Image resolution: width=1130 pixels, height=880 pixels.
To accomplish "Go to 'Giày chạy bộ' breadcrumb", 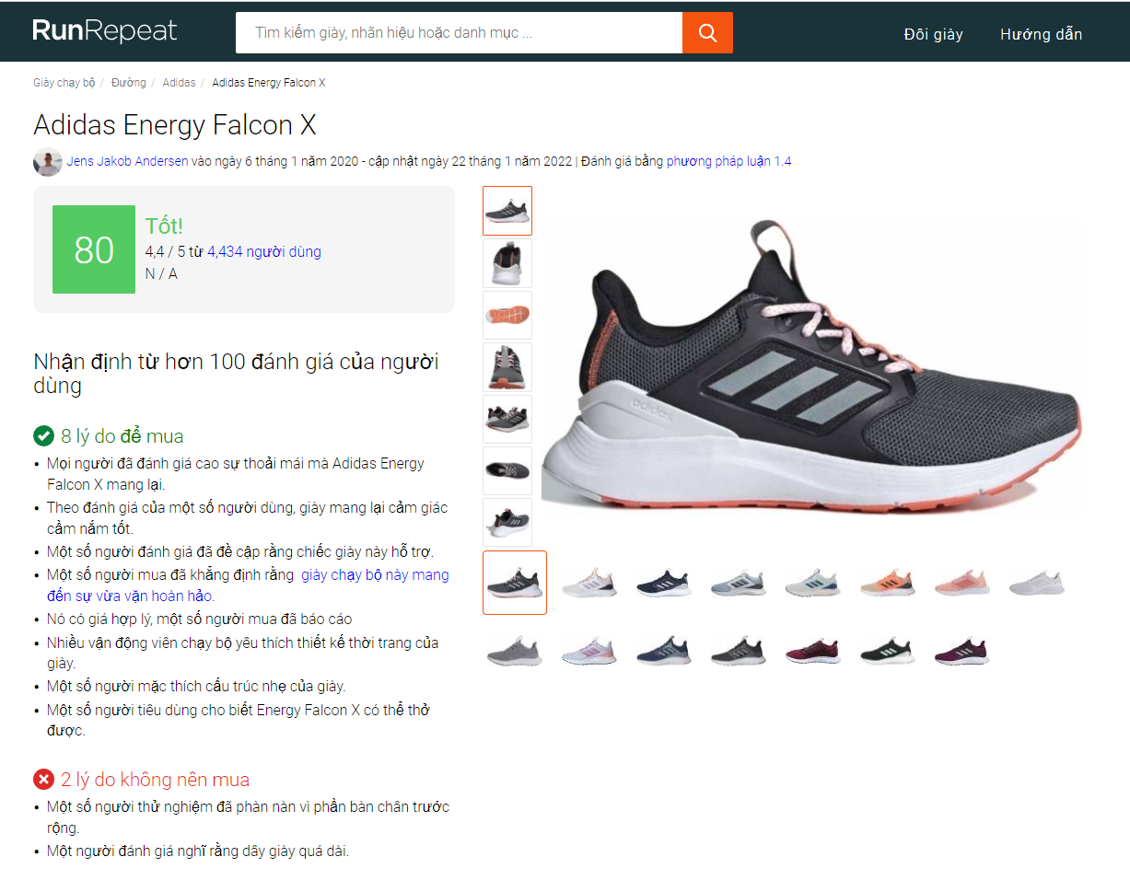I will coord(64,83).
